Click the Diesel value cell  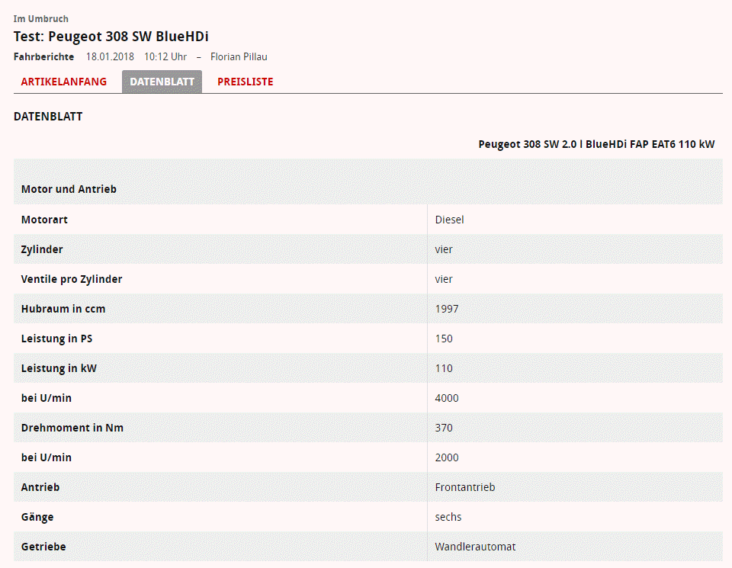pyautogui.click(x=449, y=220)
